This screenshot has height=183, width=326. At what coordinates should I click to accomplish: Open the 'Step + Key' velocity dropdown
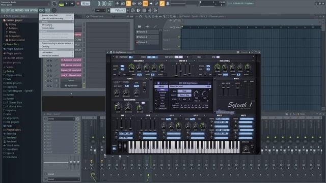pos(184,95)
